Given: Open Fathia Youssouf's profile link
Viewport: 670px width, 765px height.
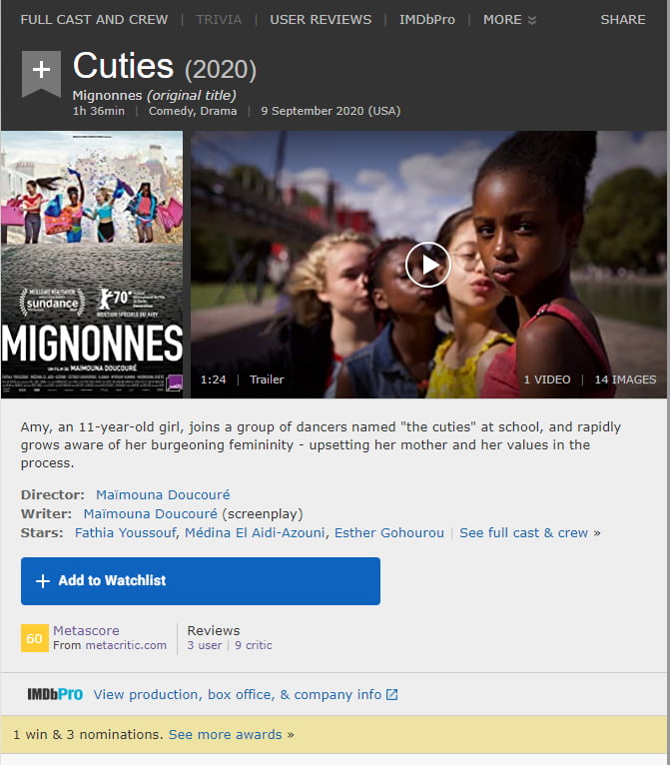Looking at the screenshot, I should coord(127,532).
